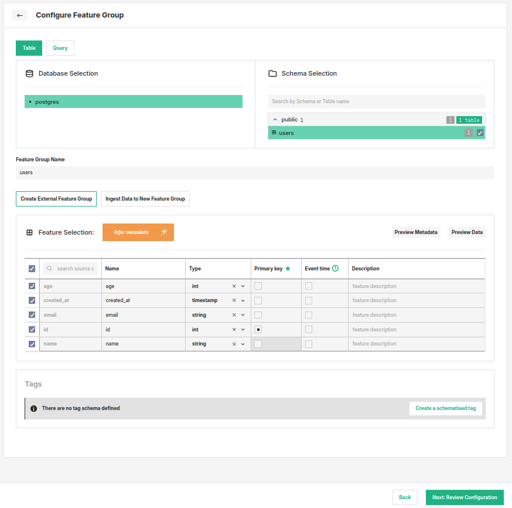
Task: Click the back arrow beside Configure Feature Group
Action: coord(19,15)
